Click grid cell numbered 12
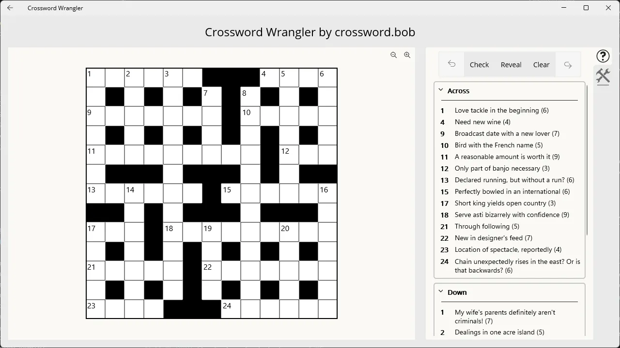This screenshot has width=620, height=348. [x=289, y=155]
